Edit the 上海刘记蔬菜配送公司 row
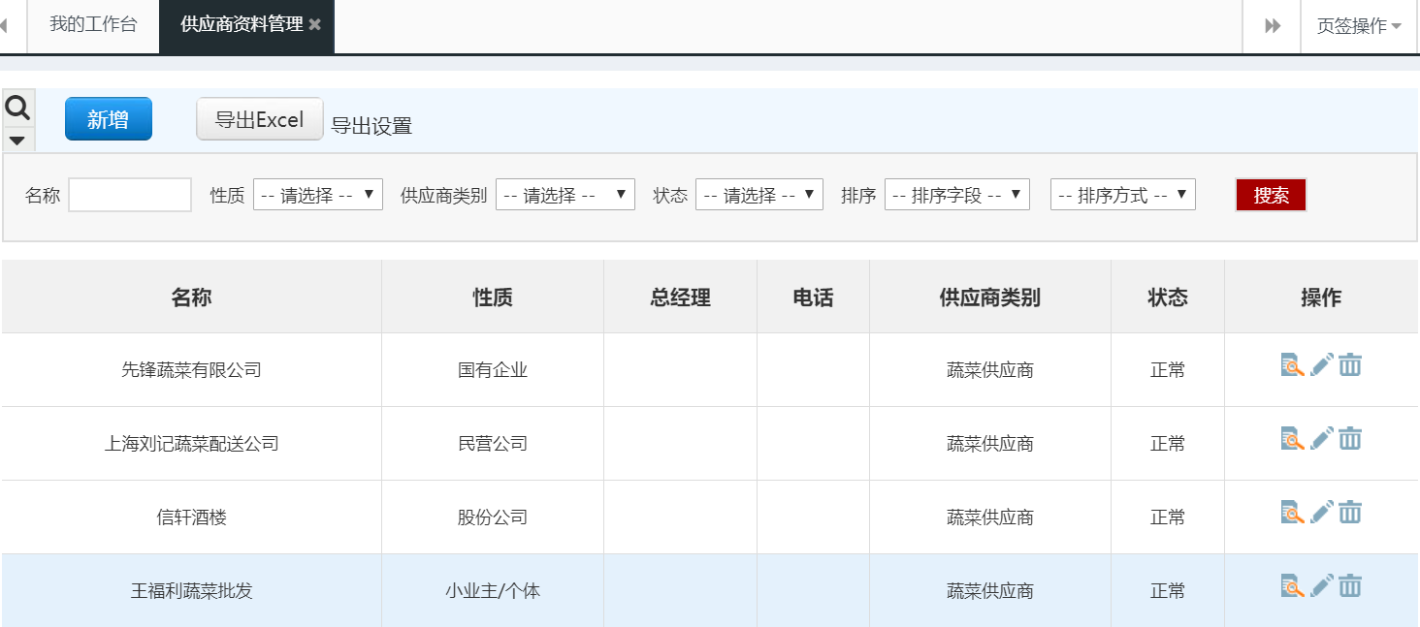This screenshot has width=1420, height=627. pos(1322,439)
